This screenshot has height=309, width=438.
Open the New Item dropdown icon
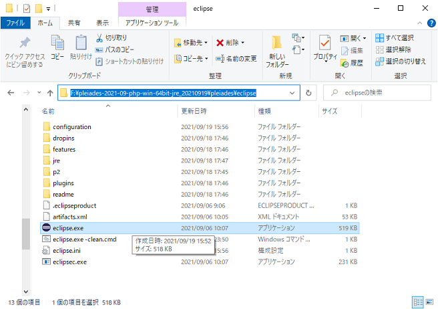coord(298,37)
